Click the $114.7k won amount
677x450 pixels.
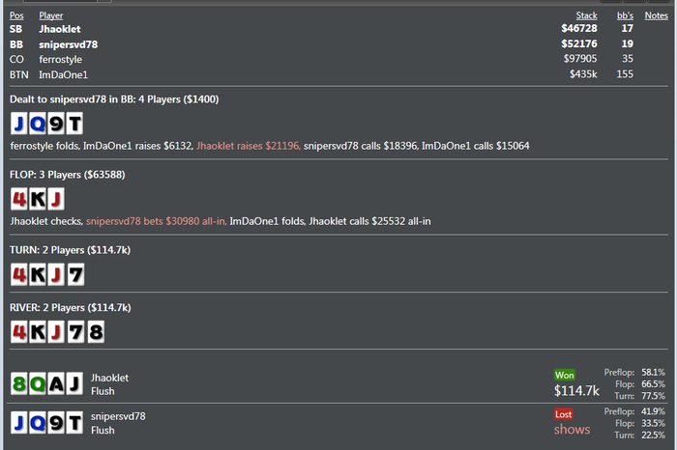pyautogui.click(x=576, y=391)
